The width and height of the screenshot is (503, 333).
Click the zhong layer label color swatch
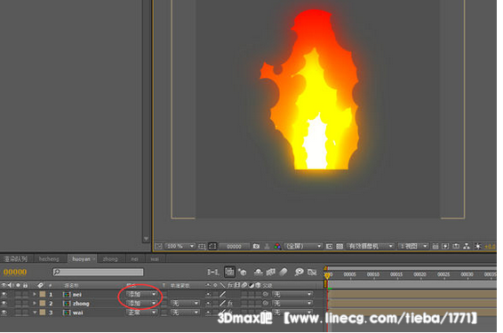pos(43,303)
